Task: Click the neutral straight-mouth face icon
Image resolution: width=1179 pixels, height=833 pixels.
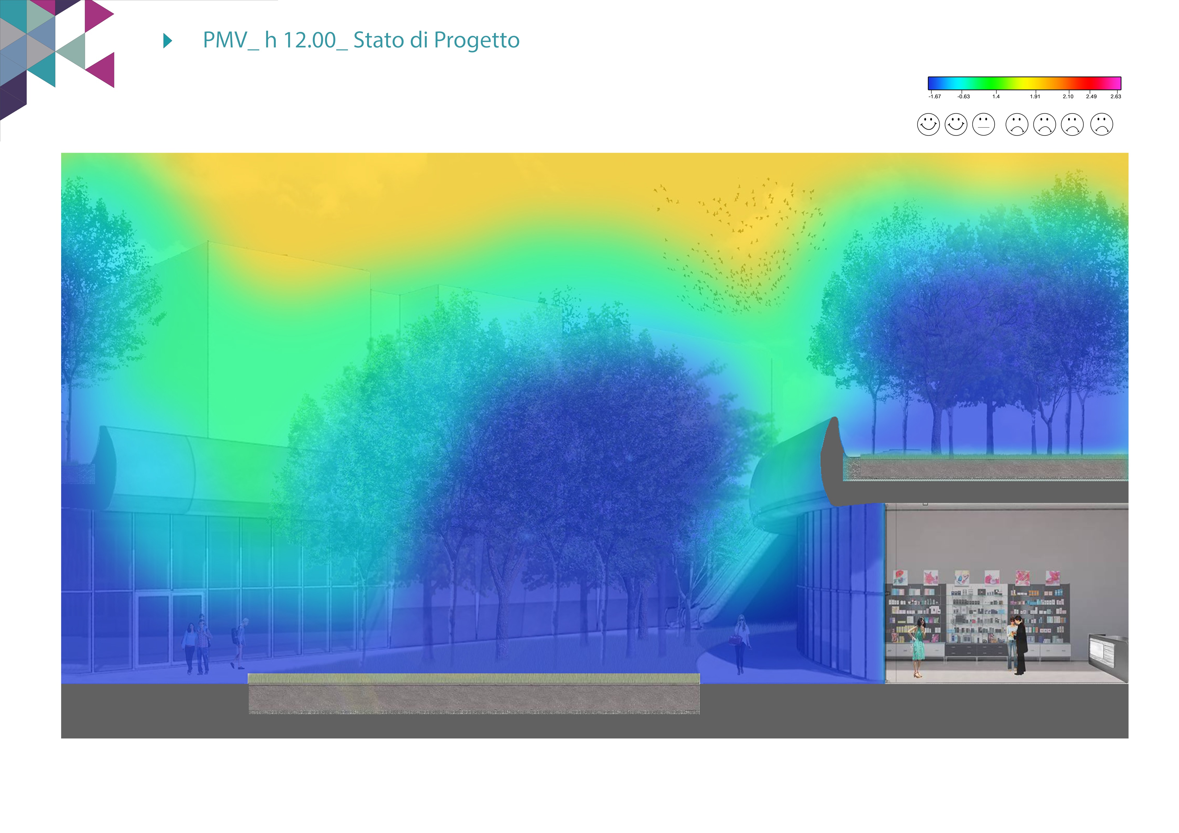Action: 983,124
